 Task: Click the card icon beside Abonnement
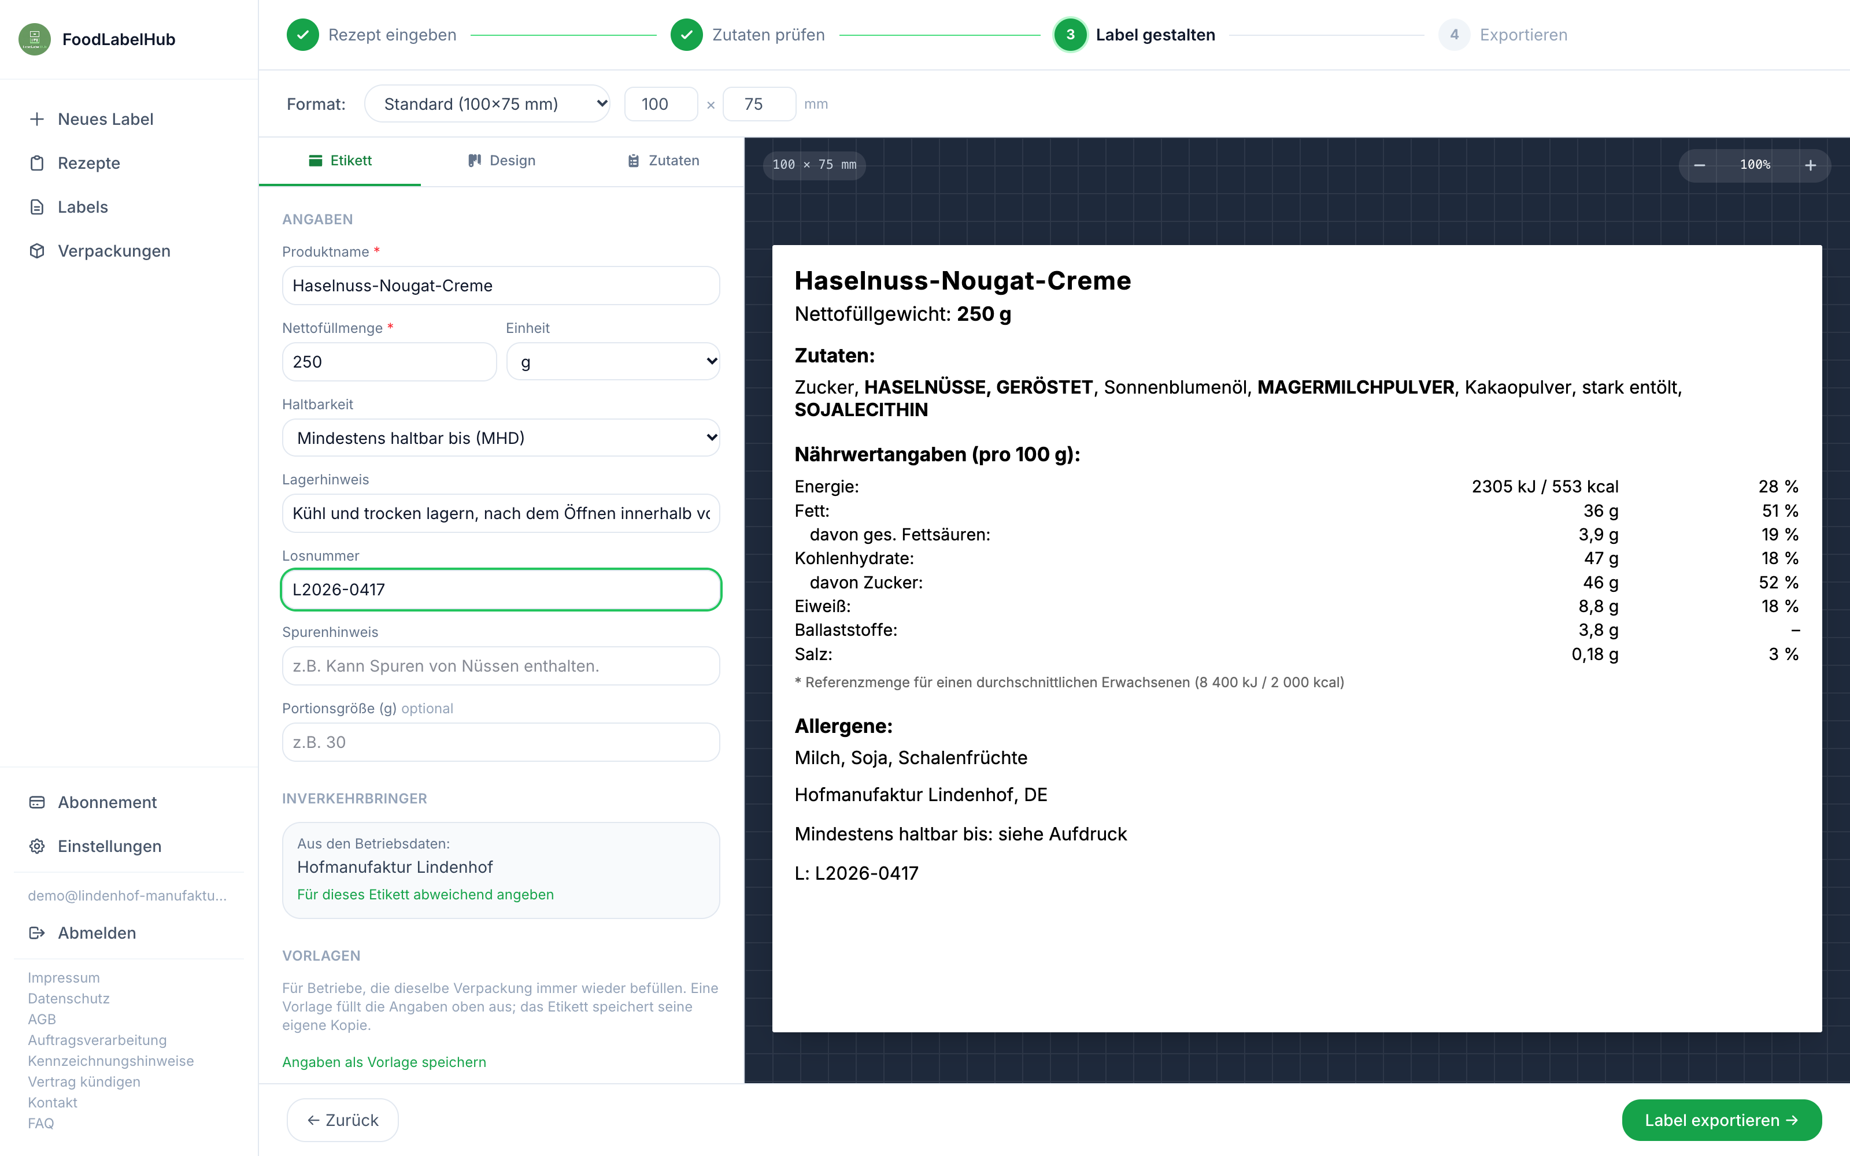coord(36,802)
